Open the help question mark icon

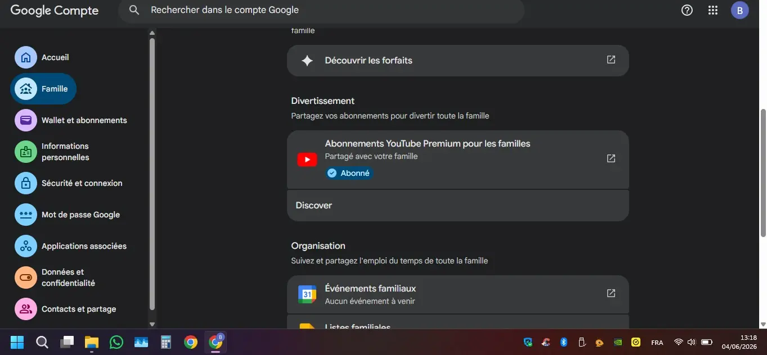pos(687,10)
